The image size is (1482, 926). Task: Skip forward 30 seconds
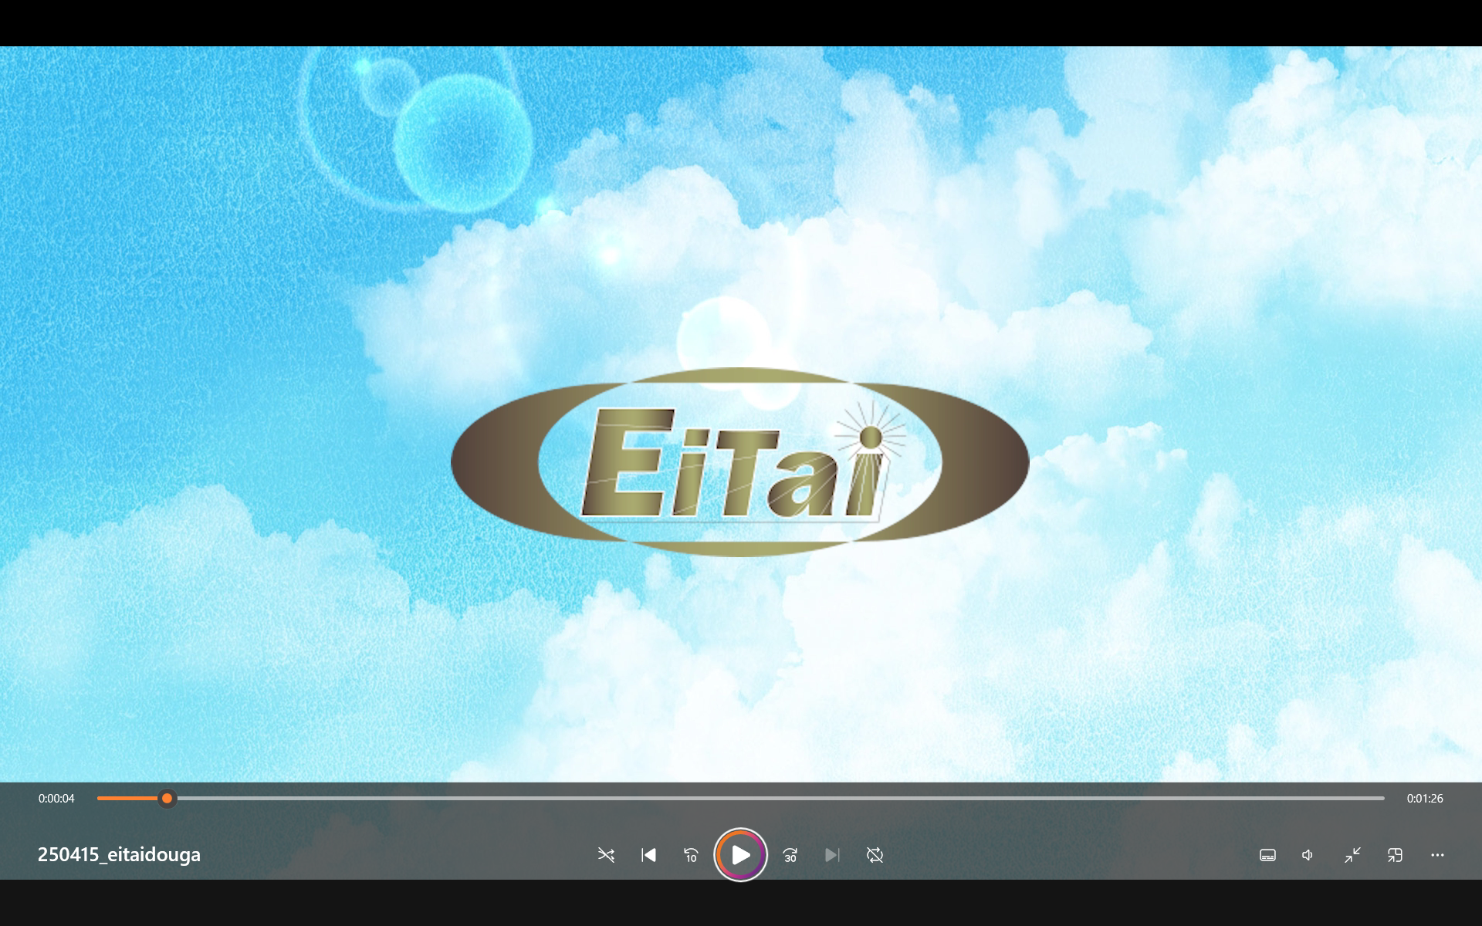click(790, 855)
